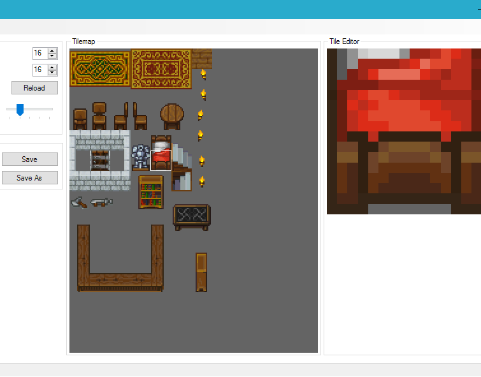481x377 pixels.
Task: Click the zoom slider handle
Action: pyautogui.click(x=20, y=110)
